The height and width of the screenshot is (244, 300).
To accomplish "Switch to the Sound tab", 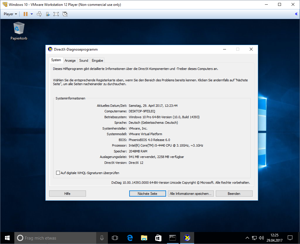I will [84, 61].
